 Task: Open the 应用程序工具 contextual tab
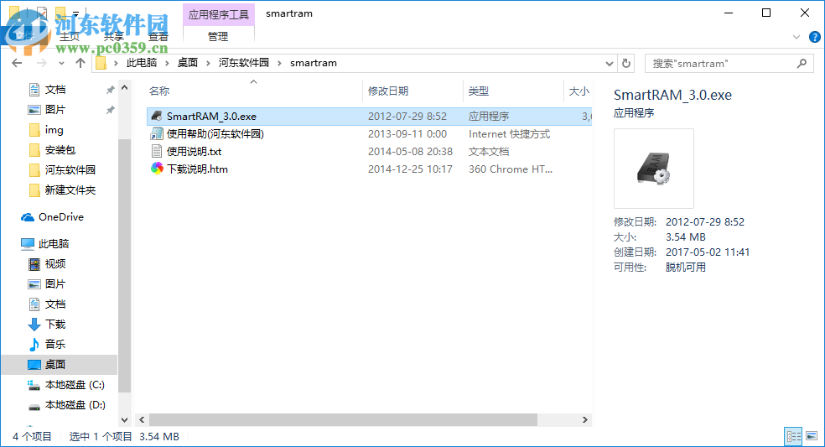(x=218, y=14)
